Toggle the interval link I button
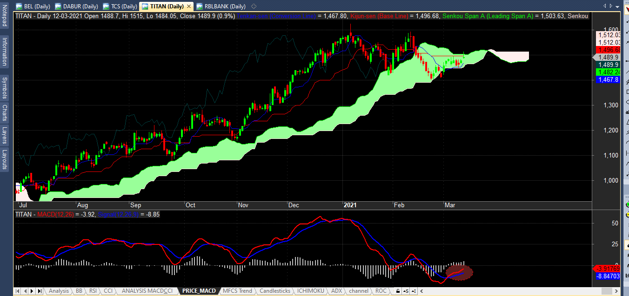 [x=414, y=291]
